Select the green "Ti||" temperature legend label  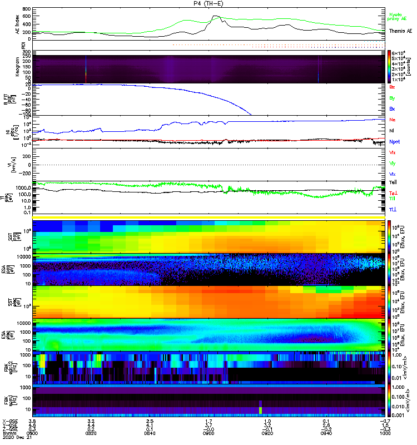coord(392,199)
